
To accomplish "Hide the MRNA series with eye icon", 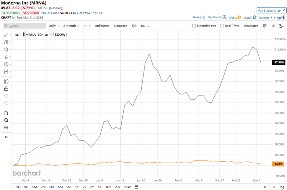I will click(17, 35).
